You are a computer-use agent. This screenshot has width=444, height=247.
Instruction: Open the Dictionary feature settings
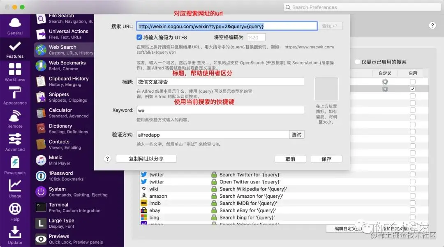point(41,128)
